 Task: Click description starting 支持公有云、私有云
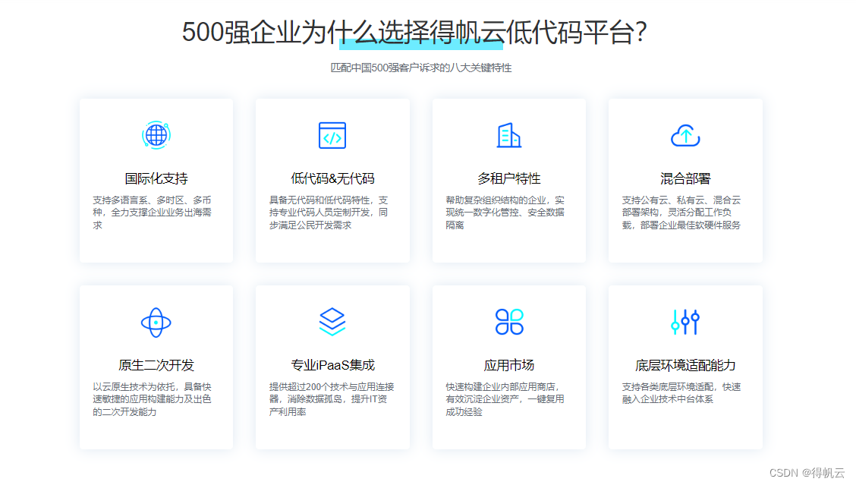(x=681, y=213)
